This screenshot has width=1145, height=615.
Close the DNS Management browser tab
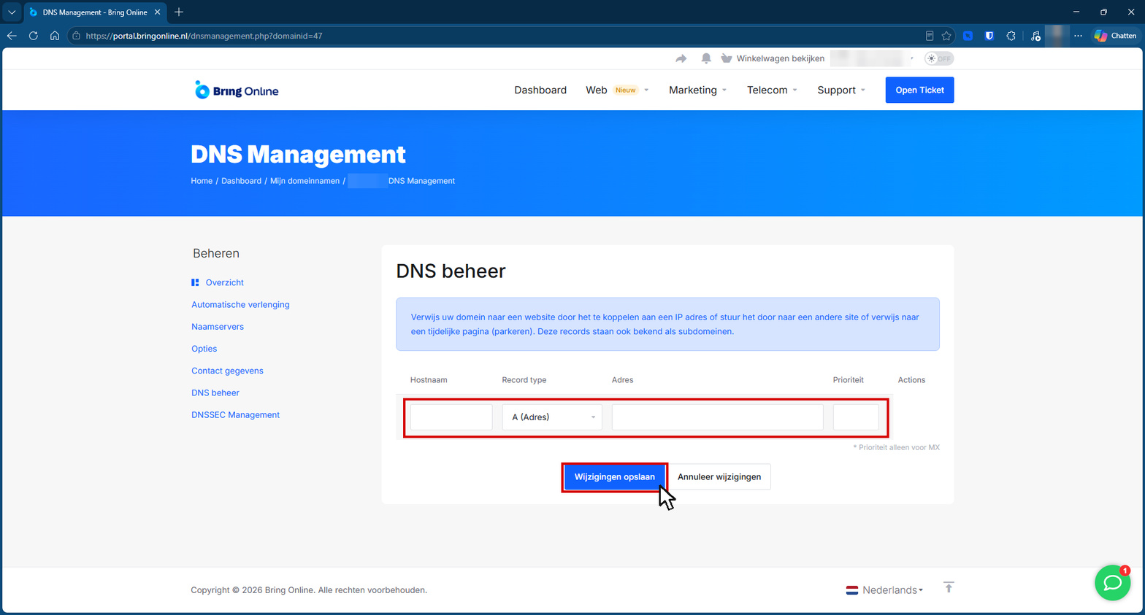(x=157, y=12)
